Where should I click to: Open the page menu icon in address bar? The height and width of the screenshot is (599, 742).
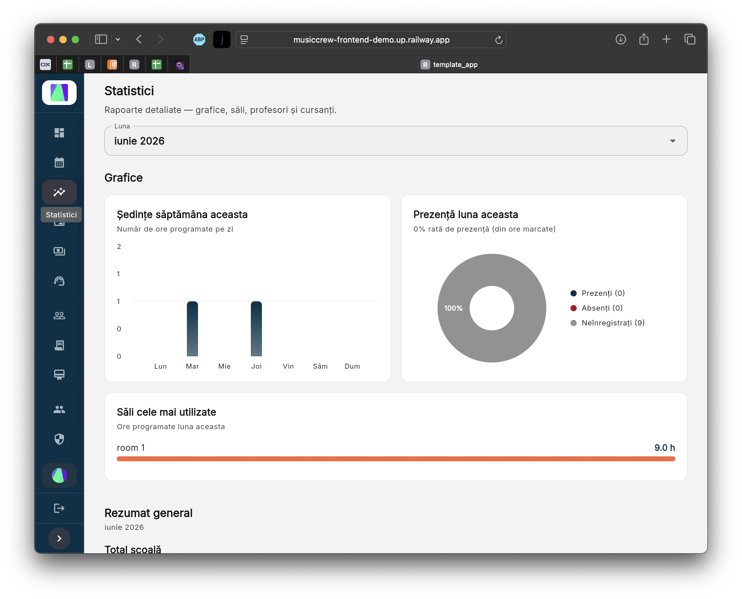(244, 40)
